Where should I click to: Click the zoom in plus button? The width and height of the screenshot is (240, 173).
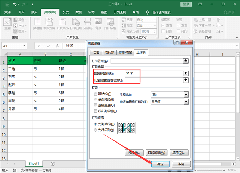point(224,170)
